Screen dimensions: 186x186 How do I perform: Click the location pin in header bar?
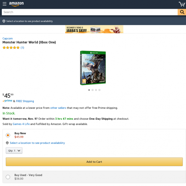click(x=4, y=21)
